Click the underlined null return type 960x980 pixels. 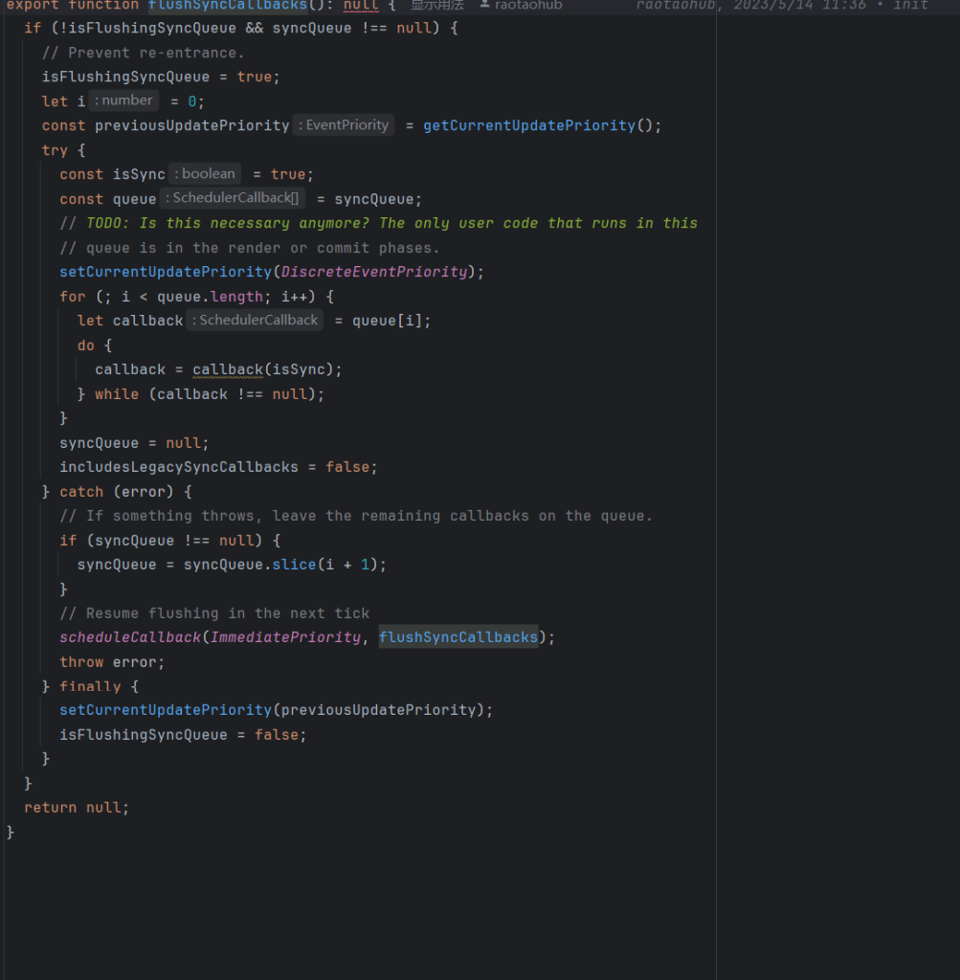pos(360,6)
